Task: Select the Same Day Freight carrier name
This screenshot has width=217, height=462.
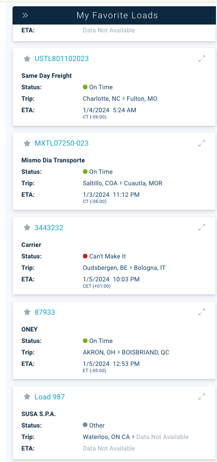Action: click(46, 76)
